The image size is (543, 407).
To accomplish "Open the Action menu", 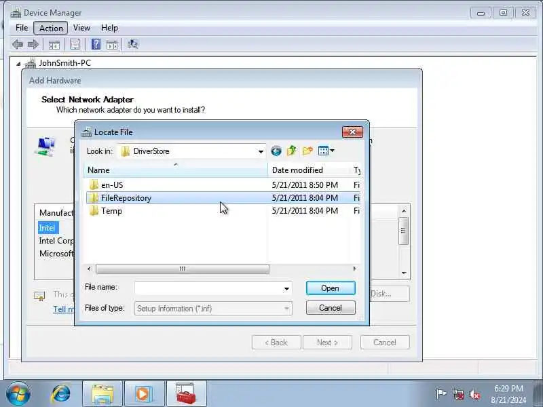I will point(51,28).
